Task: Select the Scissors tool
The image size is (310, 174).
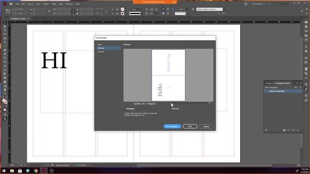Action: point(5,66)
